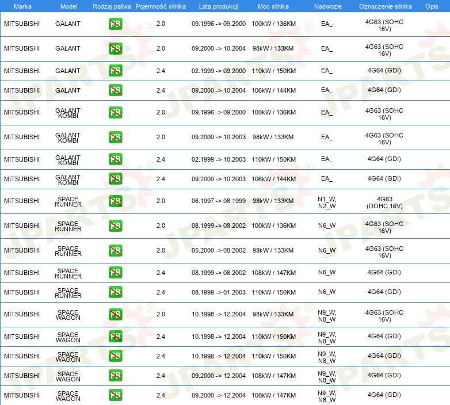The height and width of the screenshot is (405, 450).
Task: Click 4G64 (GDI) in the Space Runner 01.2003 row
Action: (x=384, y=292)
